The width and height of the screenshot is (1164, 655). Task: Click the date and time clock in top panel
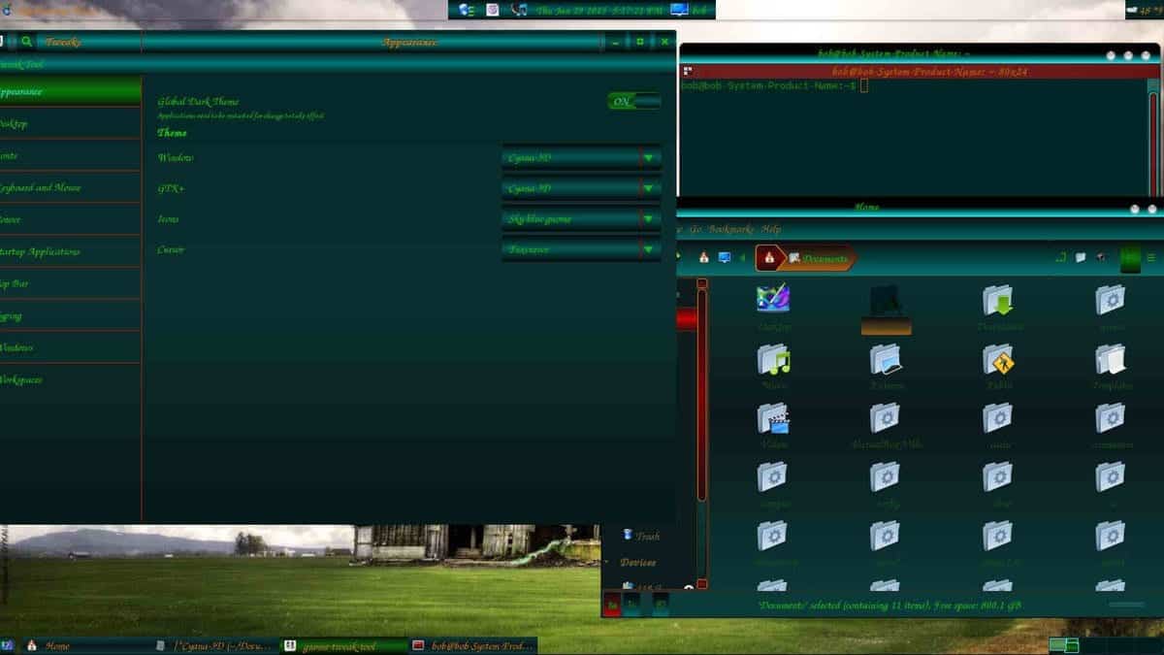tap(598, 10)
